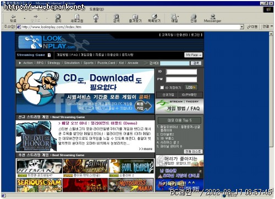Click the site search text field
The height and width of the screenshot is (199, 275).
175,63
